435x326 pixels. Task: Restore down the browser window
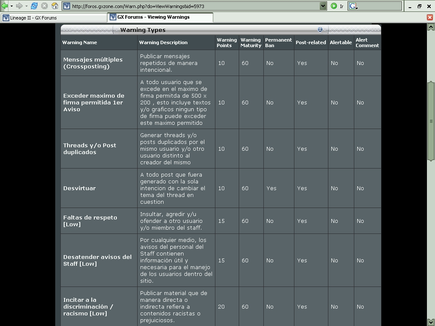419,6
